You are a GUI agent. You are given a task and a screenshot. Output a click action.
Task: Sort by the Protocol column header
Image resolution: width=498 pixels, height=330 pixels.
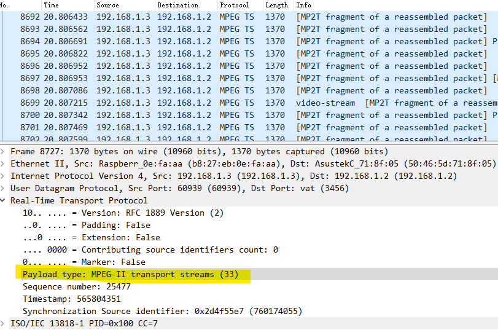click(234, 5)
